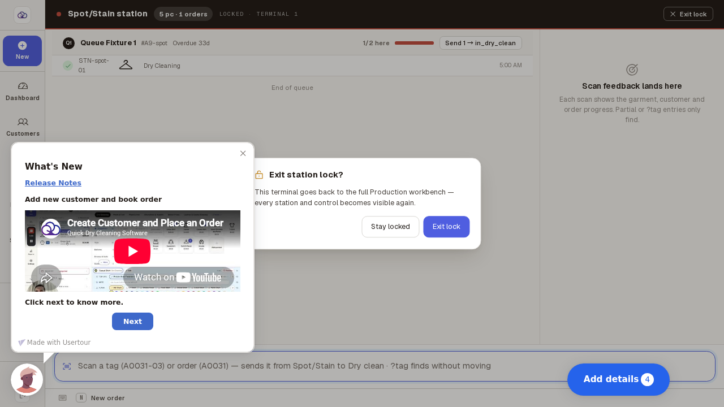Click the cloud logo icon at top left
This screenshot has width=724, height=407.
tap(22, 15)
